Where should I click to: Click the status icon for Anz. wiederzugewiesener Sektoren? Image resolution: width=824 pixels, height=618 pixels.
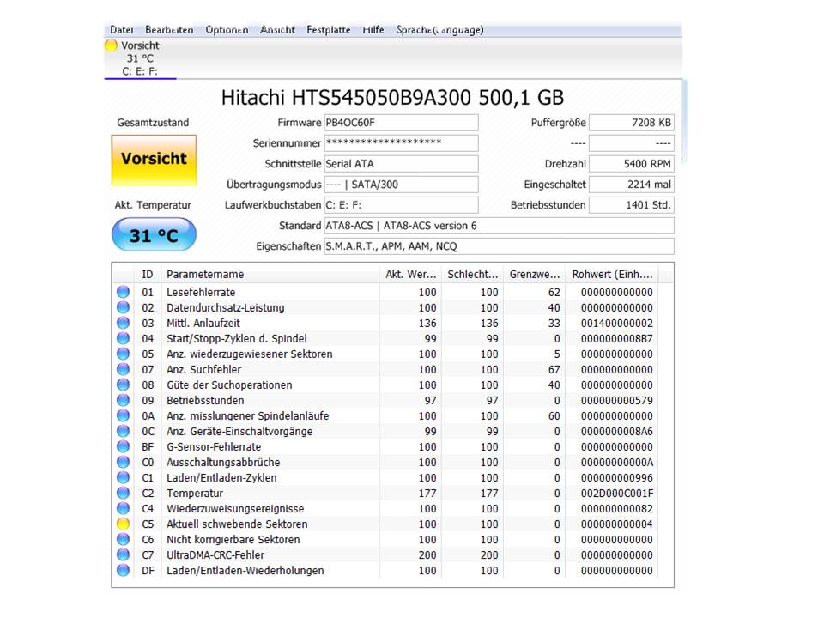123,354
